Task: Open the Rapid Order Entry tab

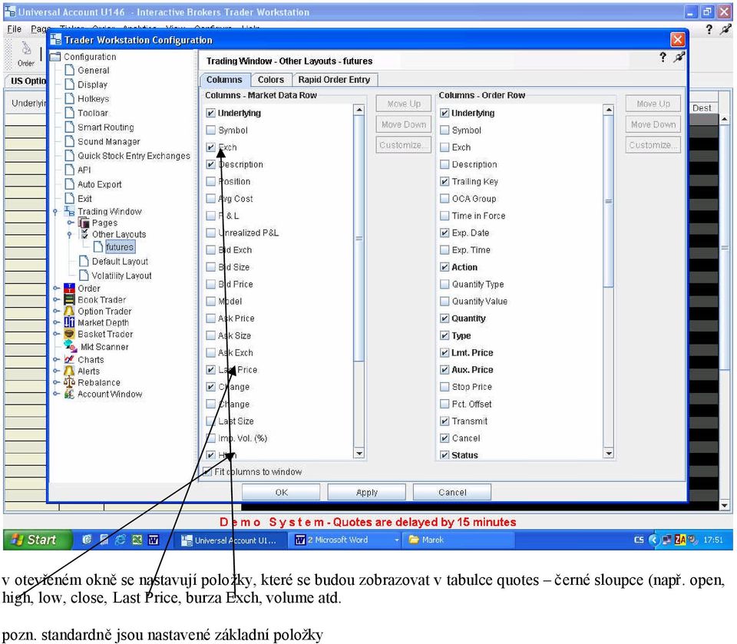Action: pos(334,80)
